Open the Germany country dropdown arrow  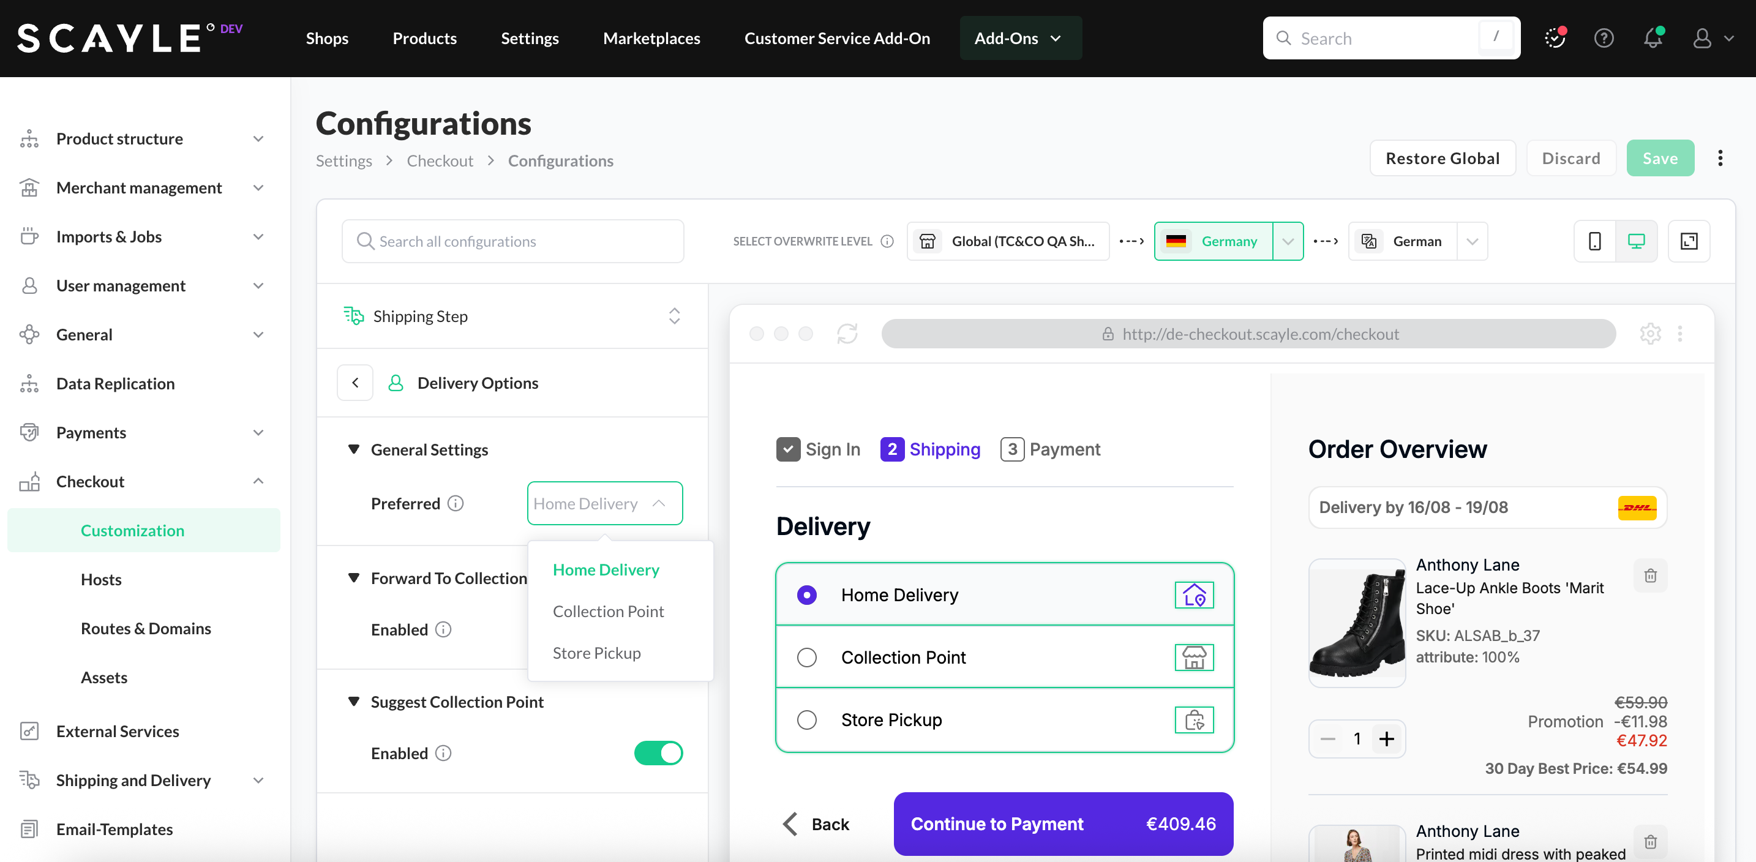click(1288, 241)
